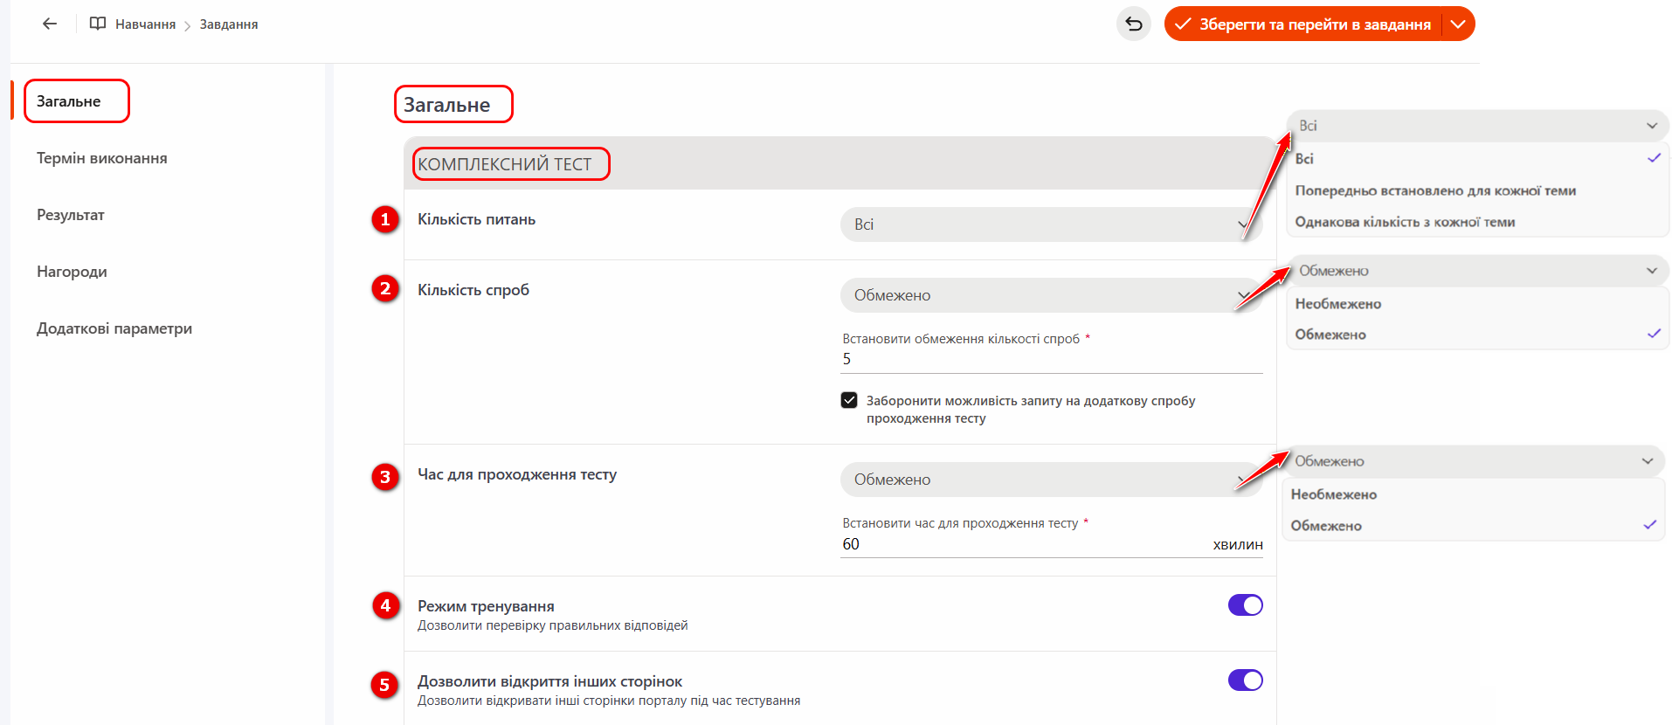Open the save button dropdown arrow
Image resolution: width=1672 pixels, height=725 pixels.
click(1457, 24)
